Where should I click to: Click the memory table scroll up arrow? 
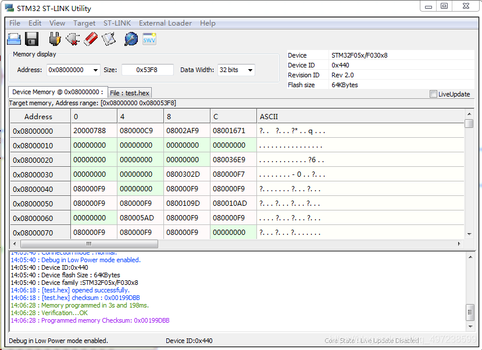pos(469,114)
